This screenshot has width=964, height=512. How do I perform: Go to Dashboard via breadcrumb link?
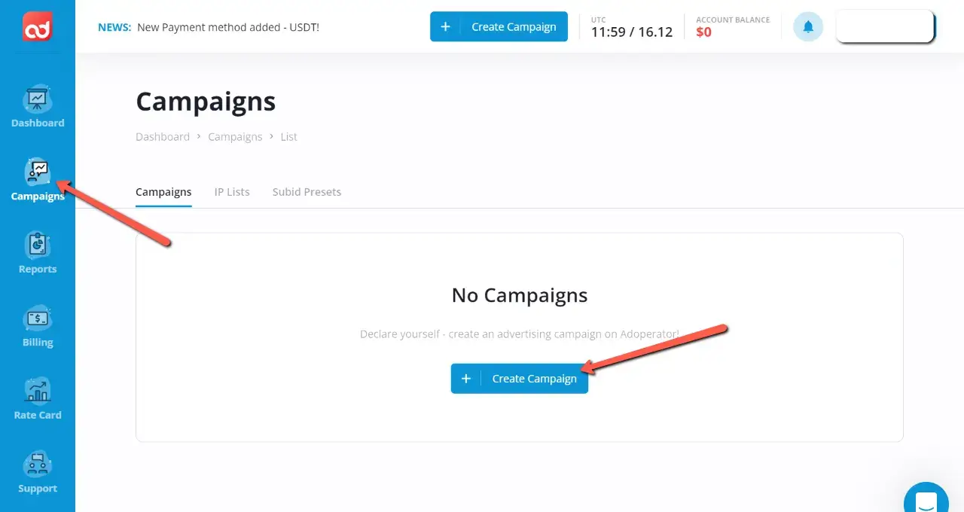click(163, 137)
